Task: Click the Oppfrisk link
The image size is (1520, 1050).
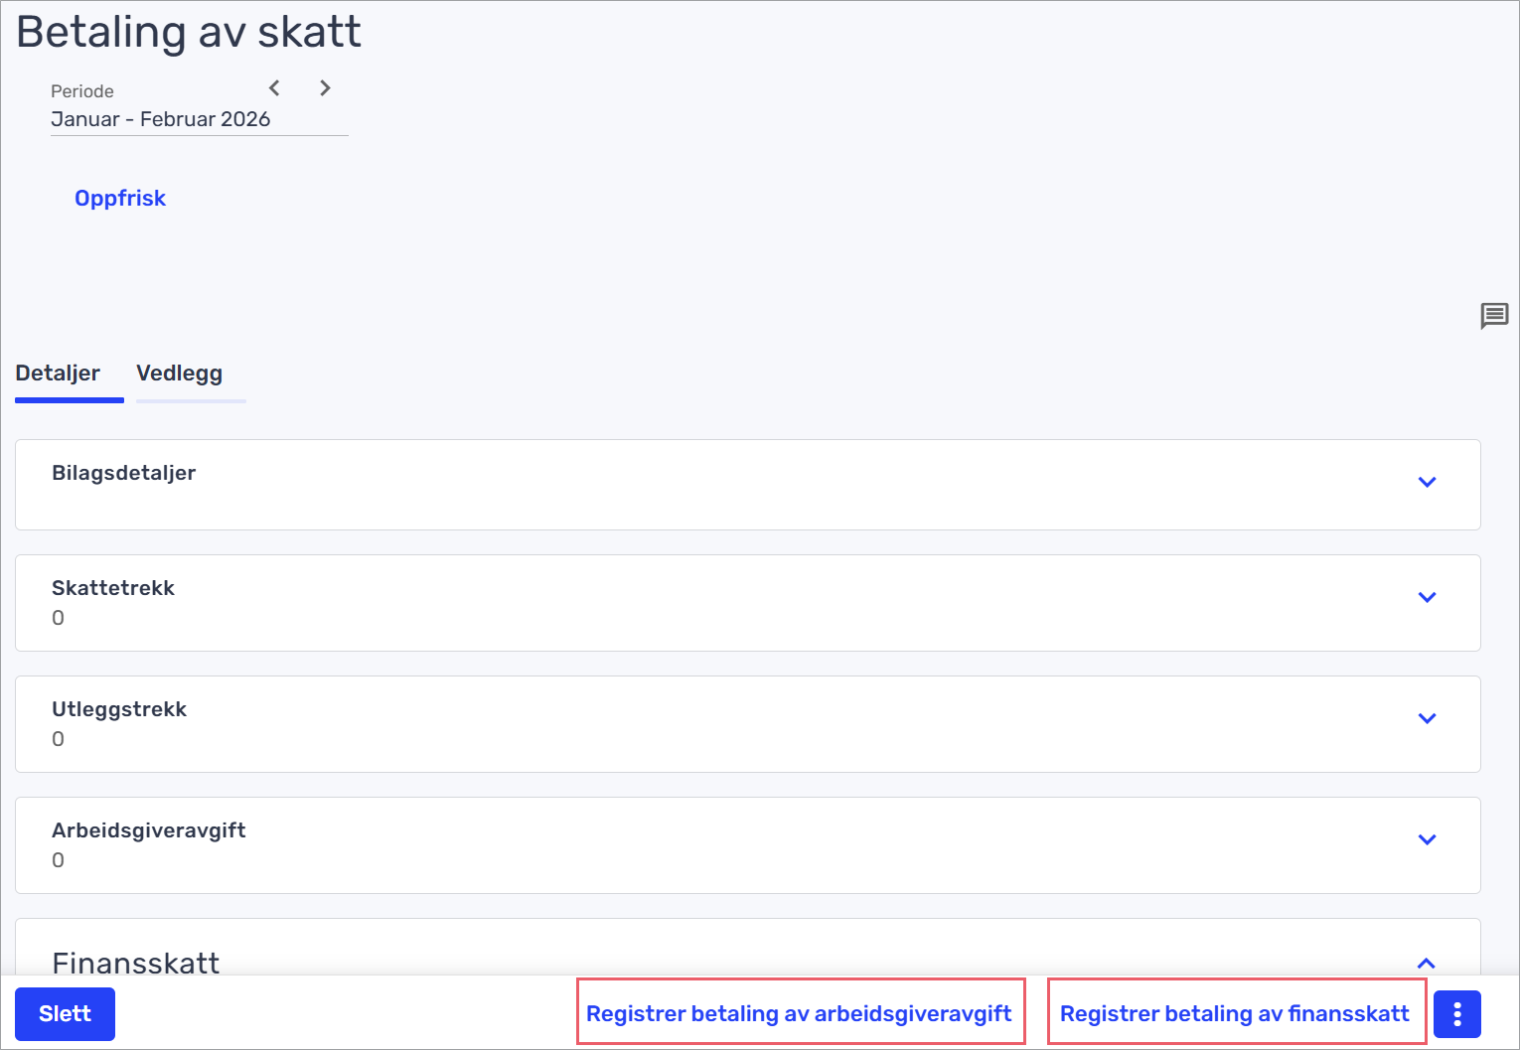Action: pos(120,199)
